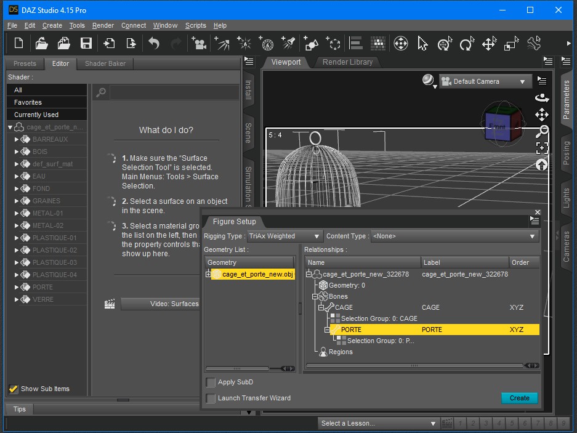Viewport: 577px width, 433px height.
Task: Collapse the cage_et_porte_n... shader tree node
Action: pyautogui.click(x=10, y=127)
